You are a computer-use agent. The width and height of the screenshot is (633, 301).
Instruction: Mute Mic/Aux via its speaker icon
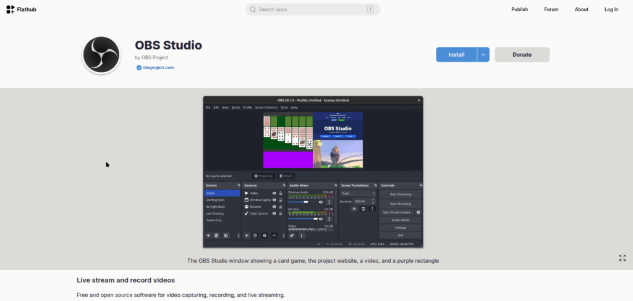click(321, 219)
